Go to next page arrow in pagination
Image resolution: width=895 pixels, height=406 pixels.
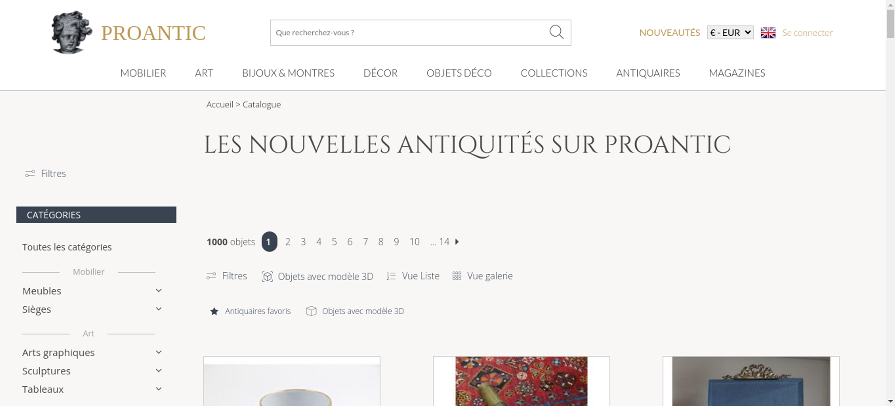point(457,241)
